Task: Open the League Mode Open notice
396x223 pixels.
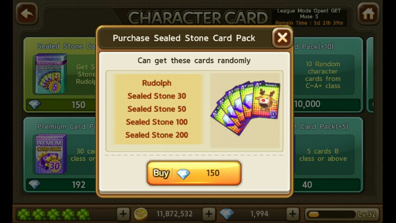Action: 309,17
